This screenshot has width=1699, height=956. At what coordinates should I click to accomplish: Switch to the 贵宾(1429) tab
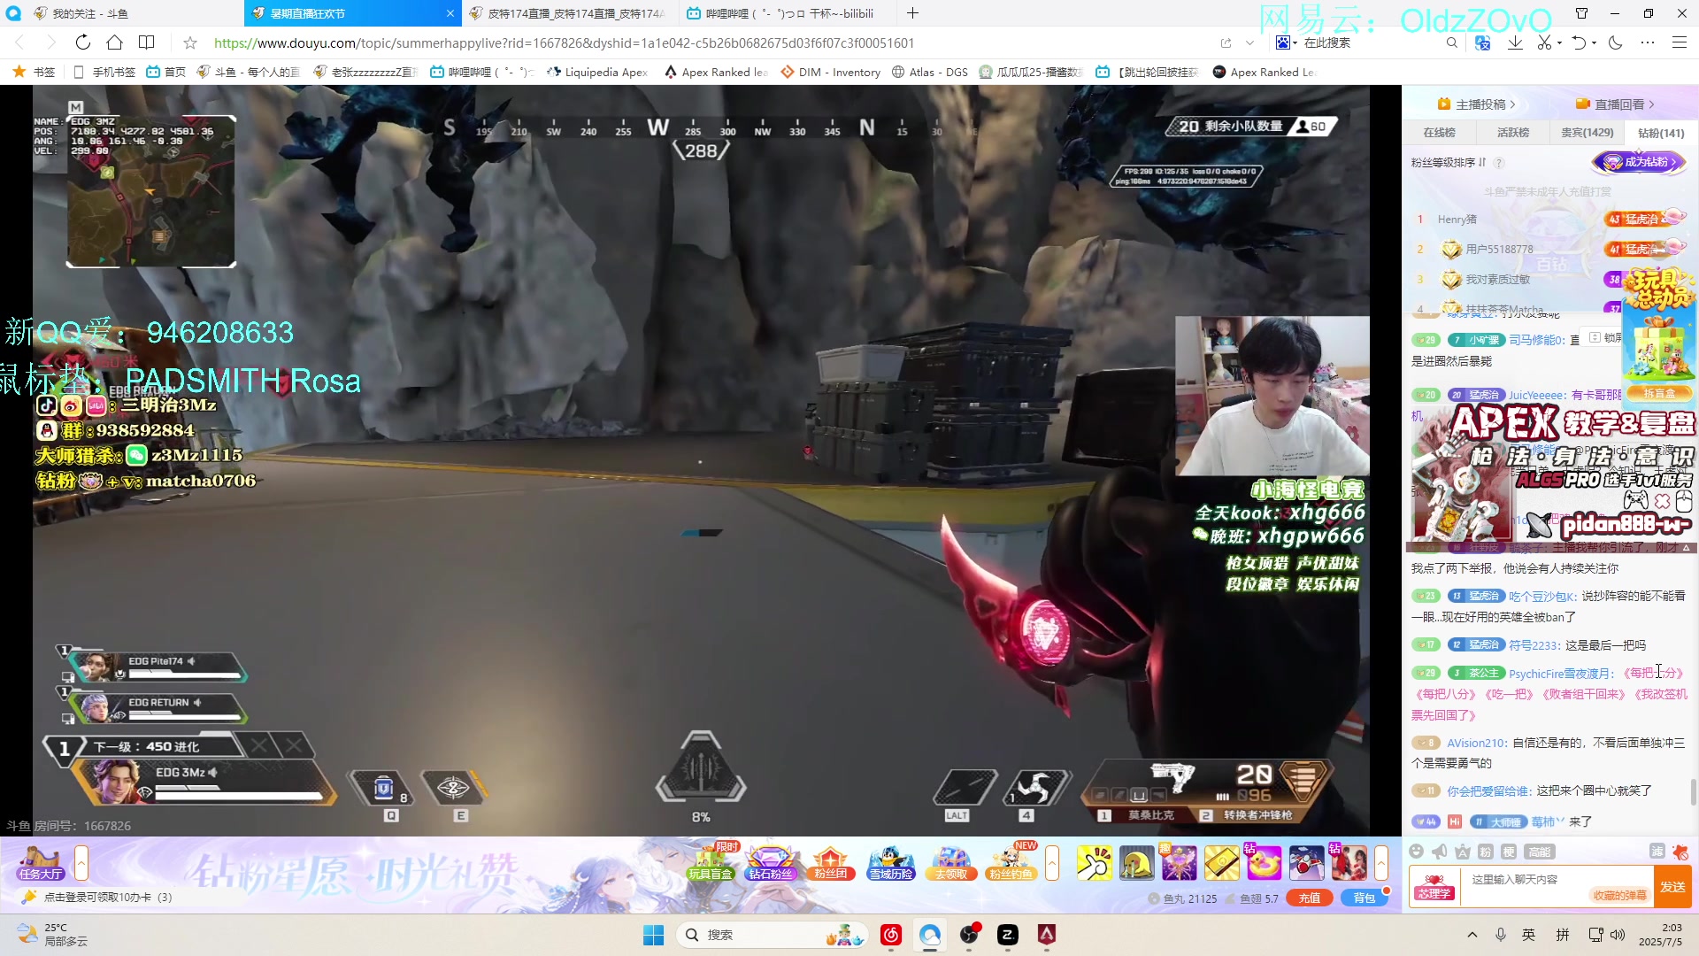(1587, 133)
